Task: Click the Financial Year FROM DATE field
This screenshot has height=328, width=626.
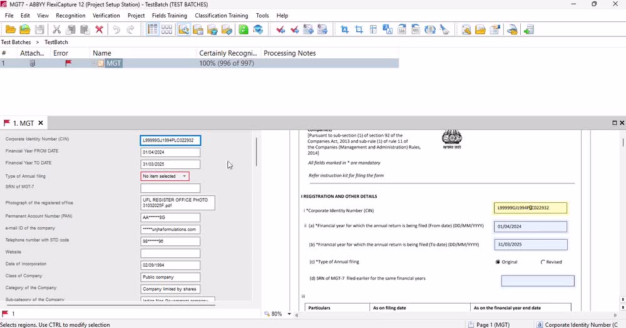Action: (170, 152)
